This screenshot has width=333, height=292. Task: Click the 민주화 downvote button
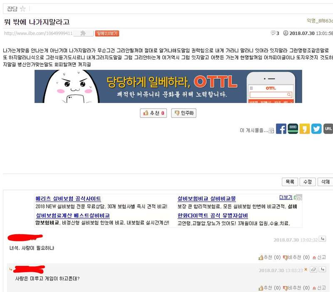(184, 113)
